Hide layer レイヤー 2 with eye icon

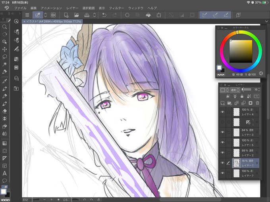click(x=222, y=152)
